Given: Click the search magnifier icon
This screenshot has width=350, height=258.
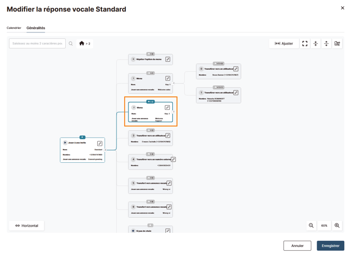Looking at the screenshot, I should pos(71,43).
